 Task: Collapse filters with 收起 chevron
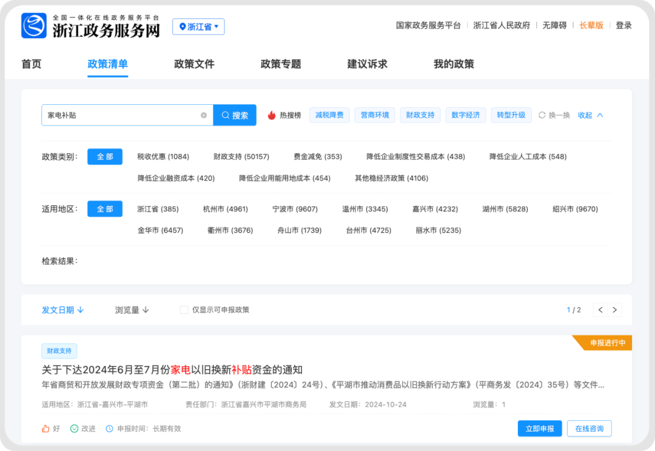tap(600, 115)
